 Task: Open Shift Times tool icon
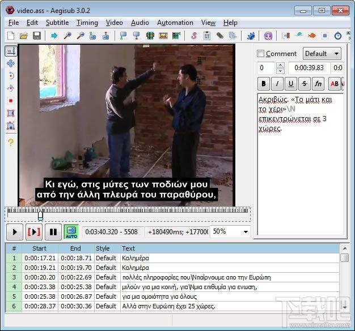[286, 36]
